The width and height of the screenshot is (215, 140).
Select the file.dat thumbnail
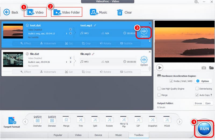pyautogui.click(x=13, y=60)
